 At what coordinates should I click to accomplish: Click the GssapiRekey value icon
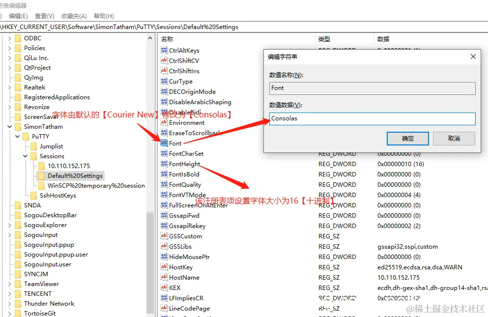click(x=164, y=226)
